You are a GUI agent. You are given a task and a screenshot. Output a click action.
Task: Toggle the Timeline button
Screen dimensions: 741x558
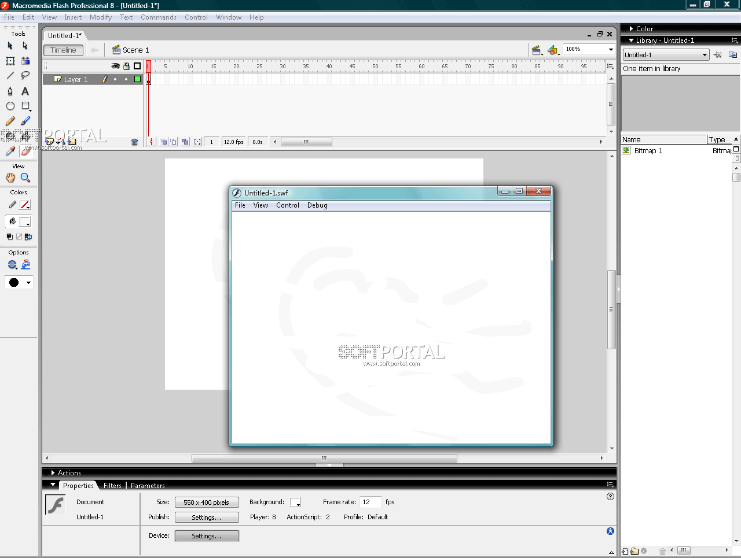pyautogui.click(x=63, y=50)
